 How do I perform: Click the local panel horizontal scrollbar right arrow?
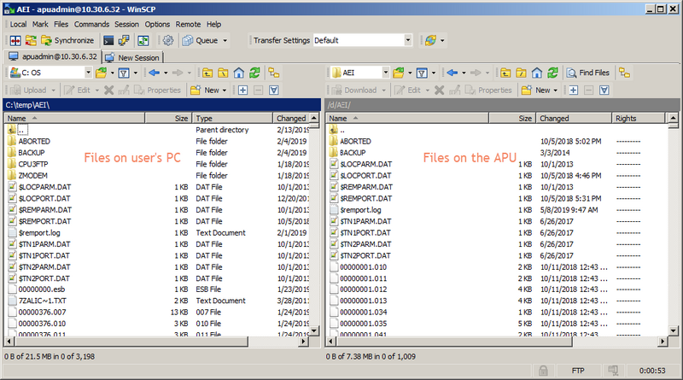pos(304,342)
